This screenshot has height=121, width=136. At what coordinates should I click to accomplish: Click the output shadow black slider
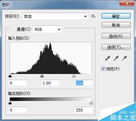[10, 103]
